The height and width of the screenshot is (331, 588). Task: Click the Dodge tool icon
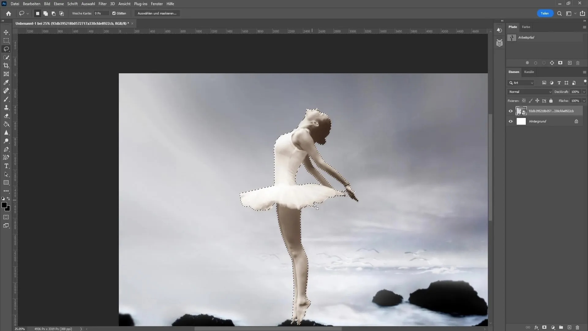[x=6, y=141]
